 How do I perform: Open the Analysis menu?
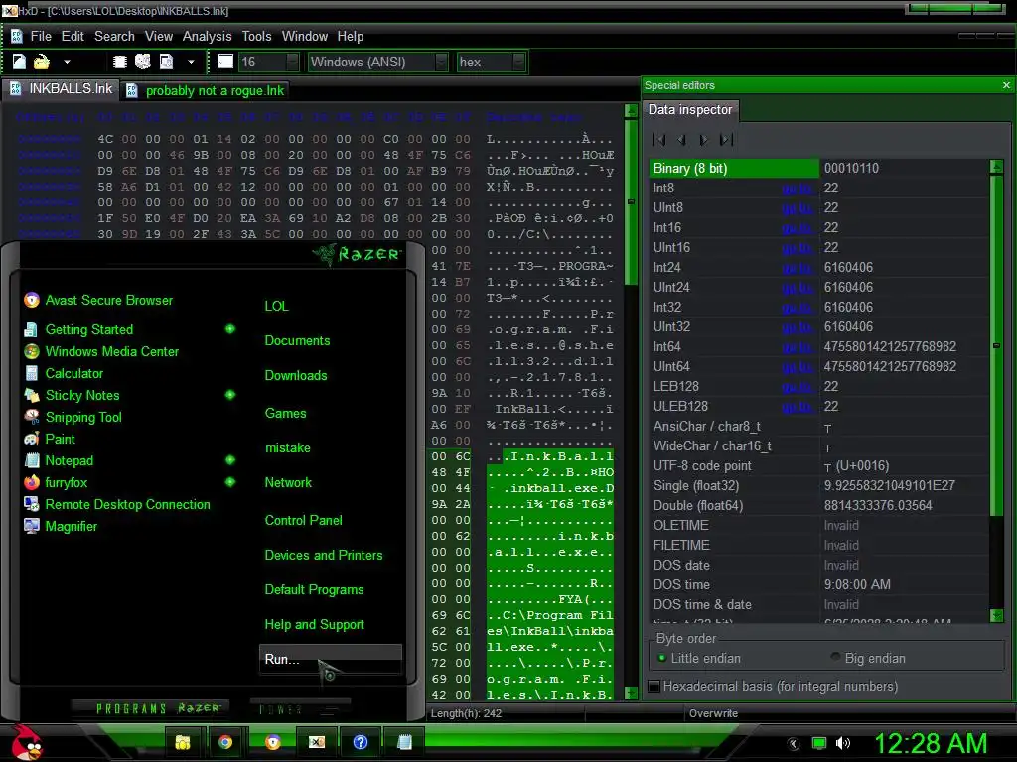coord(207,37)
